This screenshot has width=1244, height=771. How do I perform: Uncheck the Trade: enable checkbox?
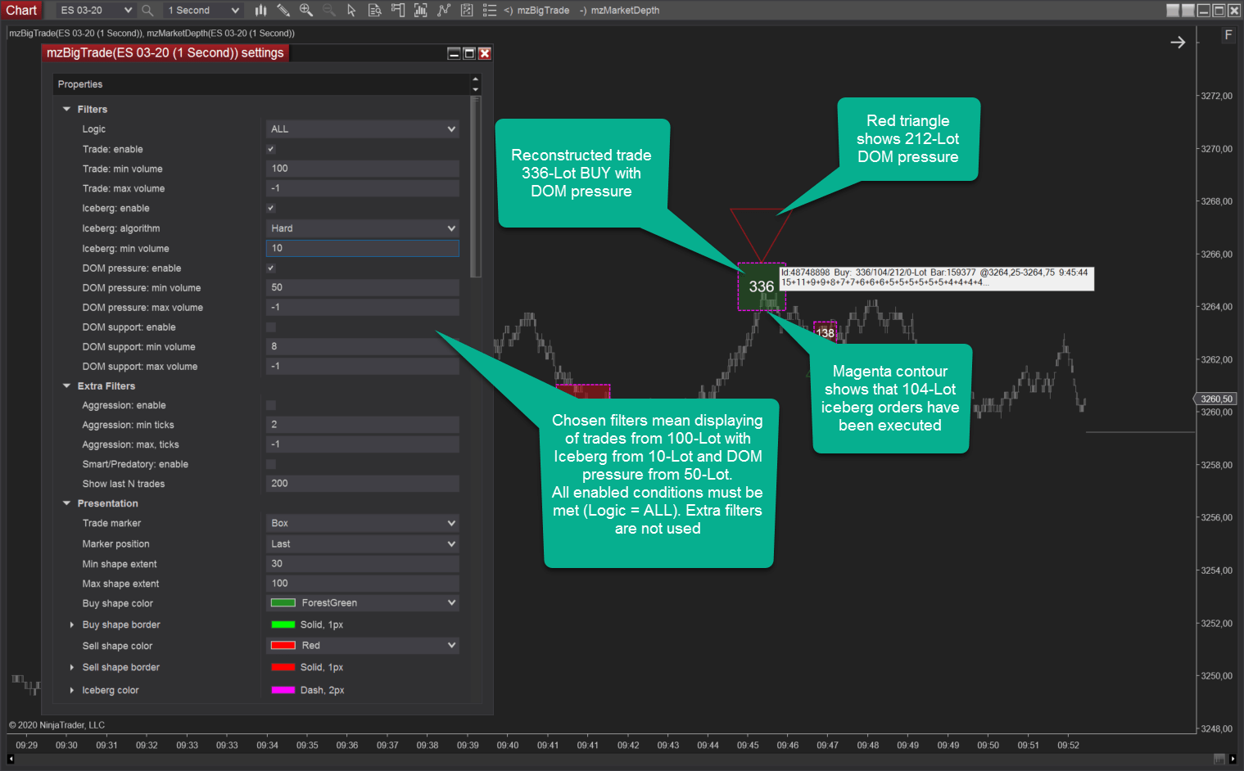click(x=271, y=149)
